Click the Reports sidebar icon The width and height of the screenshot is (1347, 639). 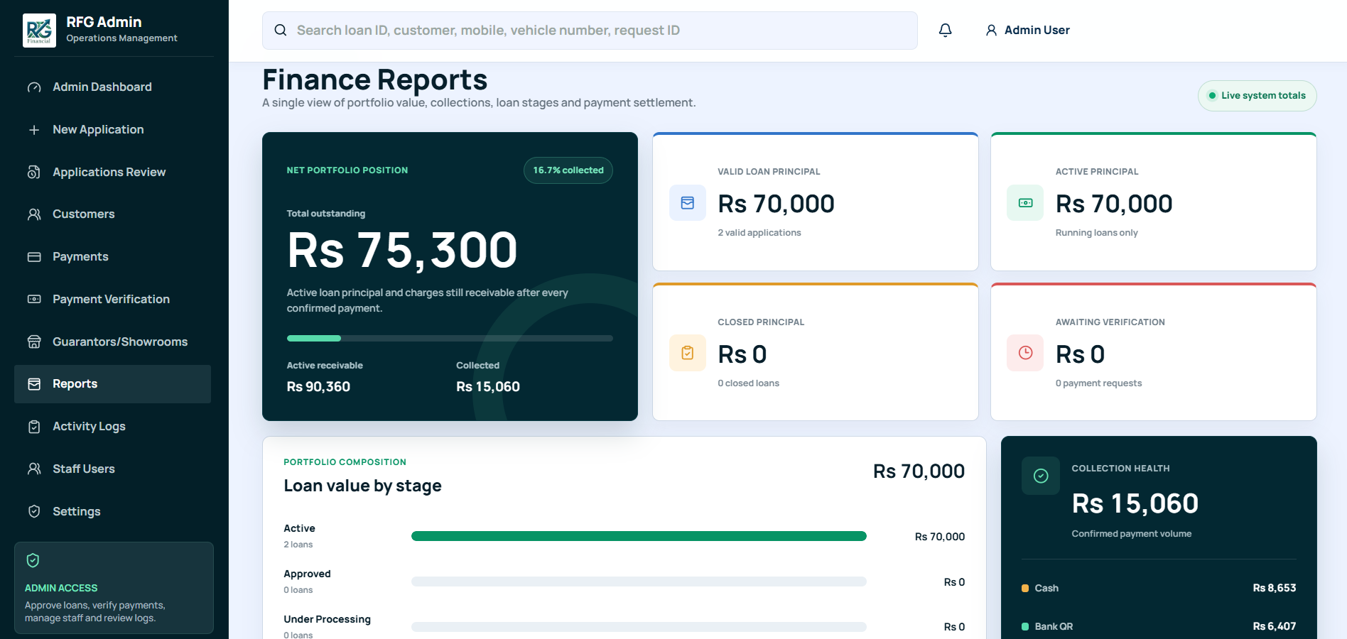[x=34, y=384]
